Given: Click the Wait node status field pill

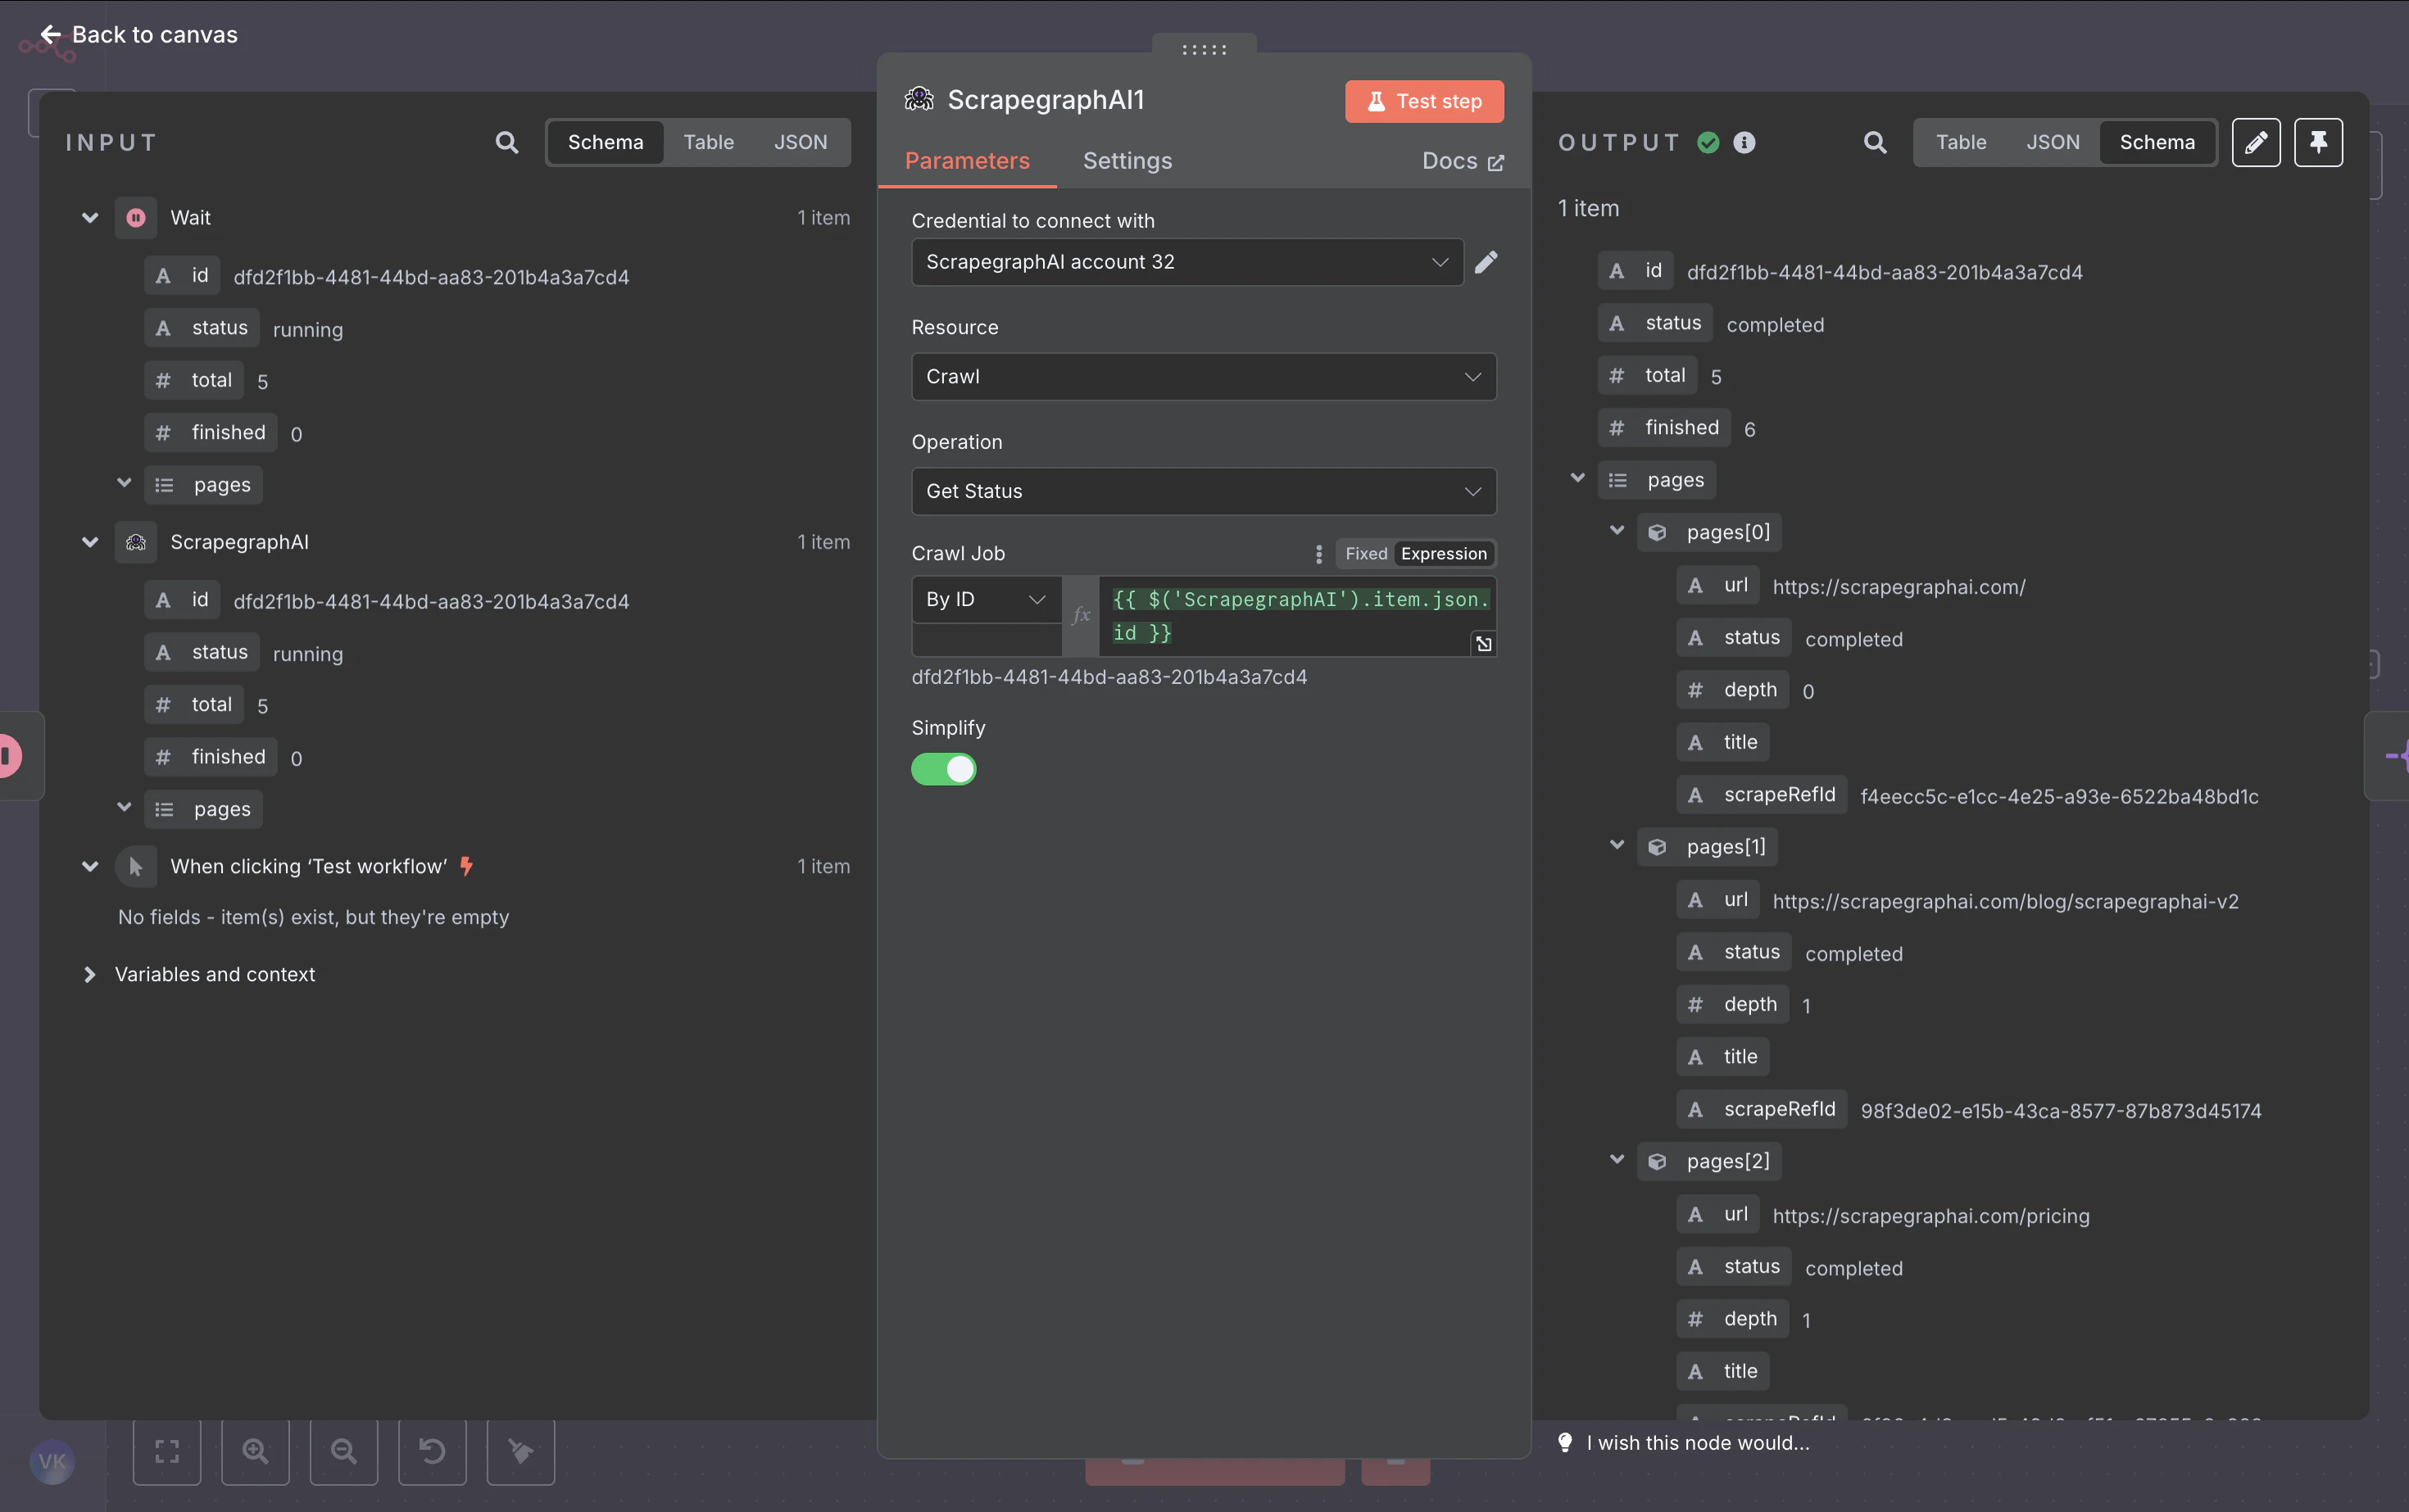Looking at the screenshot, I should pos(202,328).
